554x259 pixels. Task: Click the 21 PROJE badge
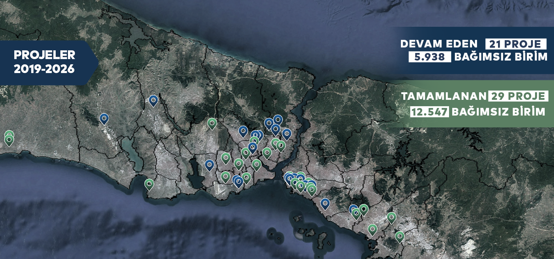516,44
